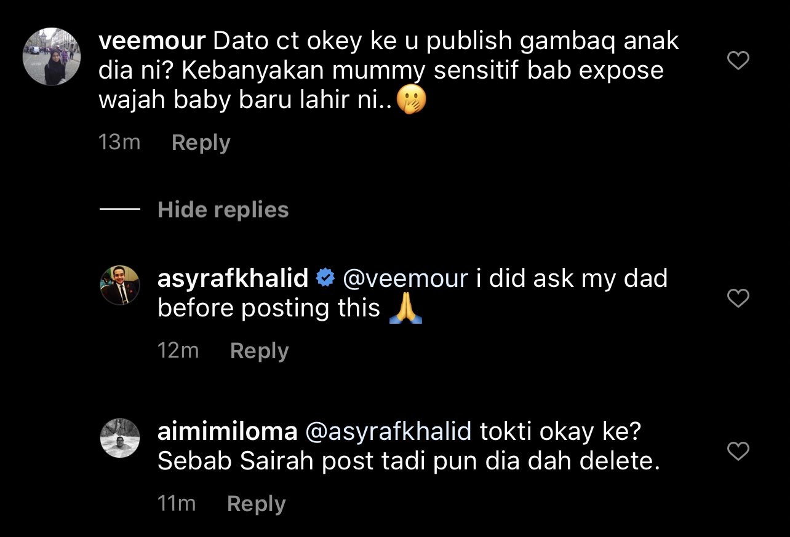Click the 12m timestamp under asyrafkhalid's reply
The image size is (790, 537).
(x=178, y=351)
